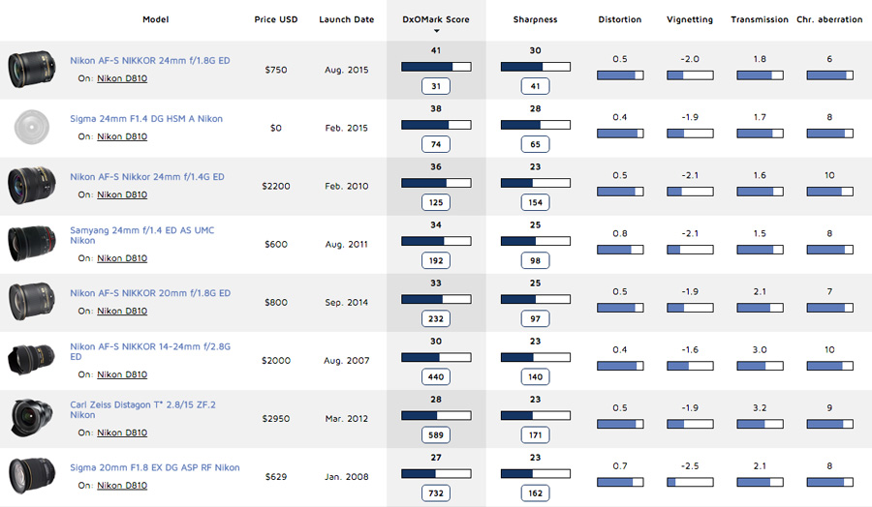The image size is (872, 507).
Task: Select the Mar. 2012 launch date
Action: click(347, 419)
